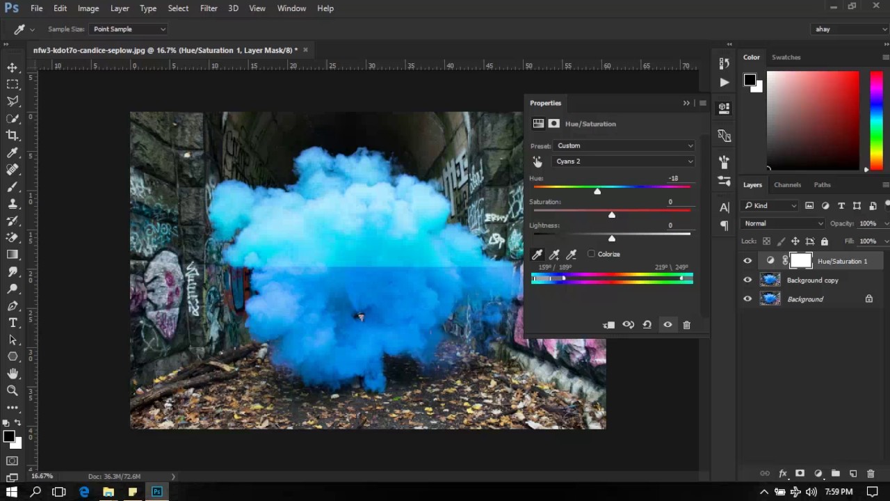Click the Hue slider handle
The height and width of the screenshot is (501, 890).
tap(597, 191)
